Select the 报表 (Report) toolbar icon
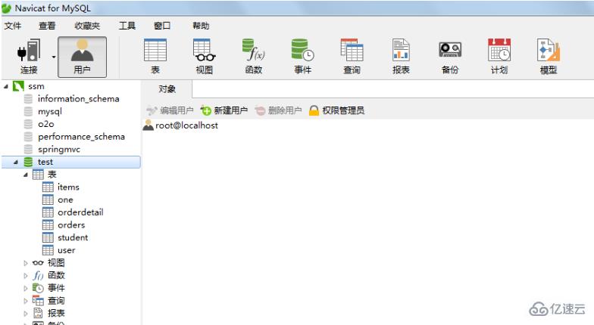 point(401,56)
